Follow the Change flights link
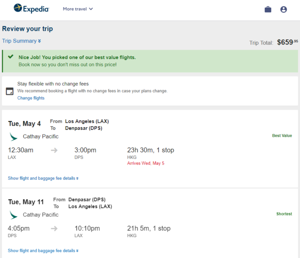 click(31, 98)
